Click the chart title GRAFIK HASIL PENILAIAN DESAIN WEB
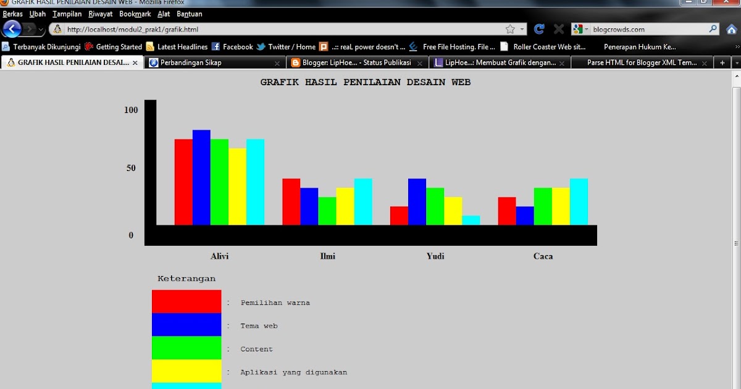741x389 pixels. (x=366, y=82)
